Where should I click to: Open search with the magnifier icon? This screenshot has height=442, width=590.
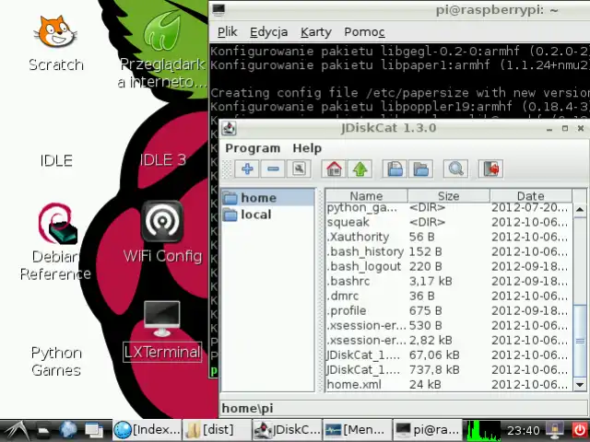coord(455,169)
